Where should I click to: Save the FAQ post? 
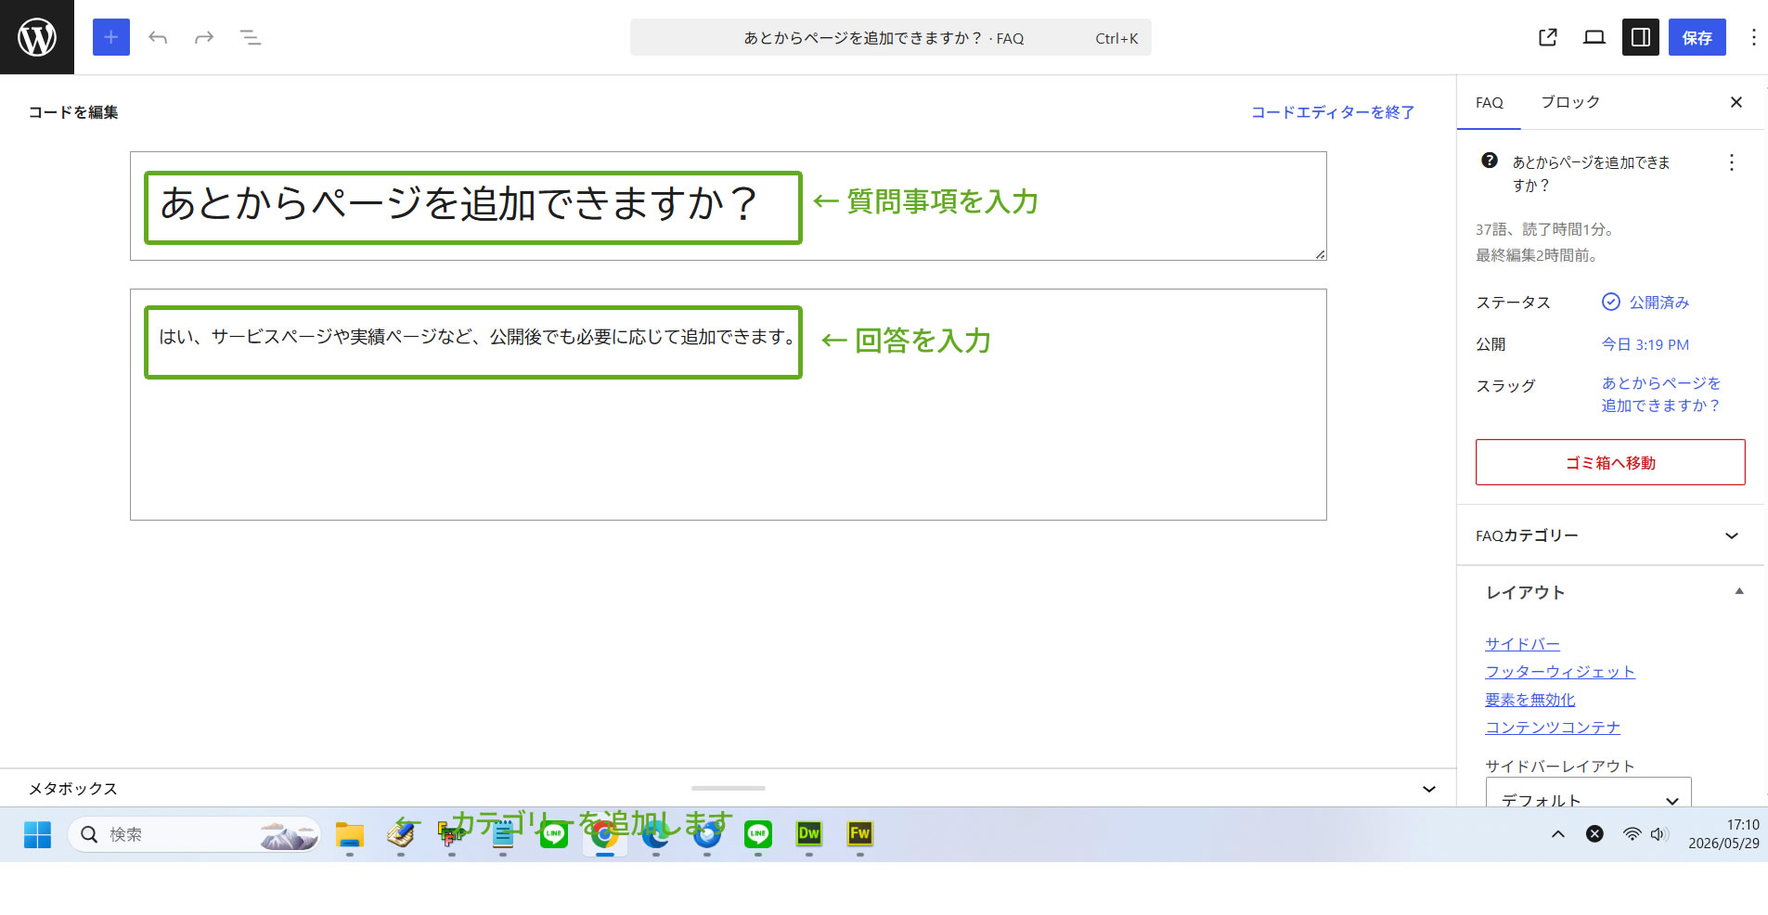[1697, 37]
